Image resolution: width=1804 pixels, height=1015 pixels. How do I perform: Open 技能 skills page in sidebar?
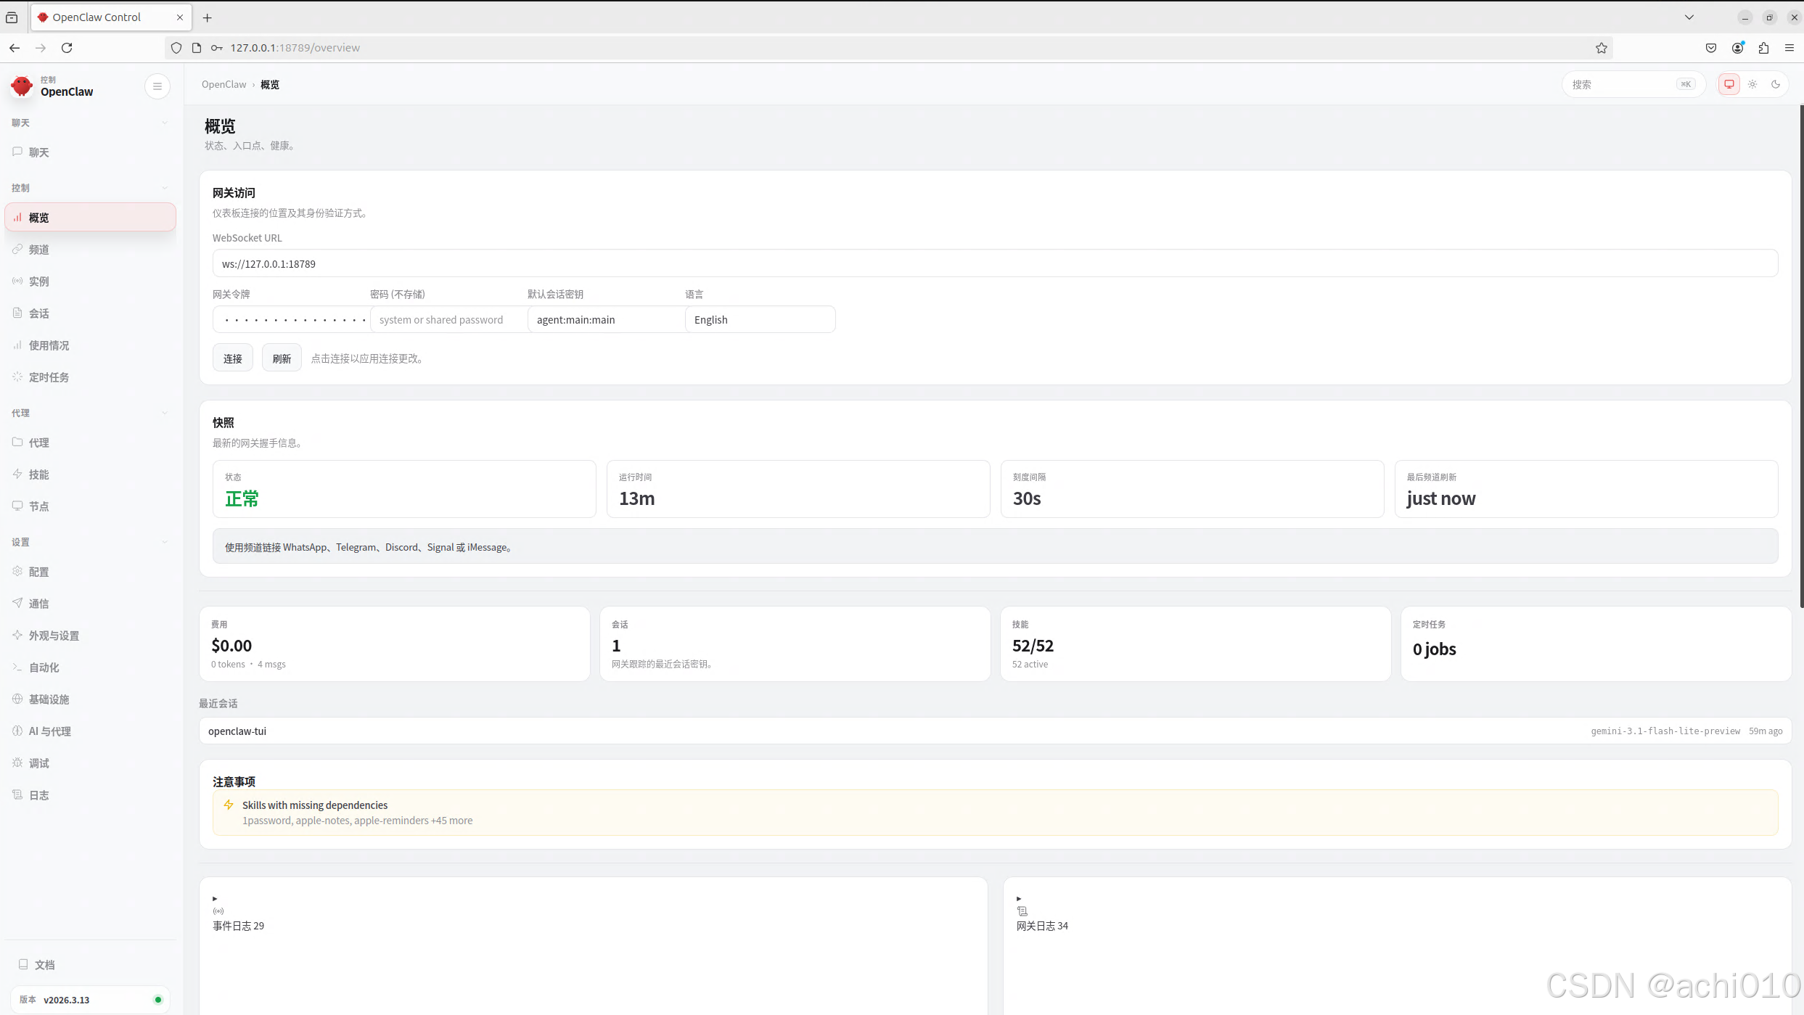pyautogui.click(x=39, y=474)
